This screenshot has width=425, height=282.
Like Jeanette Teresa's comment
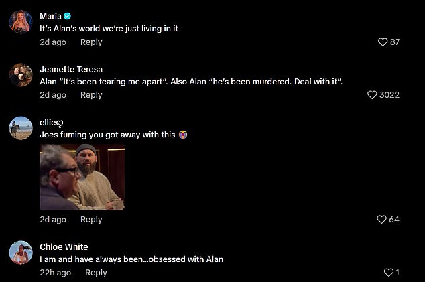(372, 95)
